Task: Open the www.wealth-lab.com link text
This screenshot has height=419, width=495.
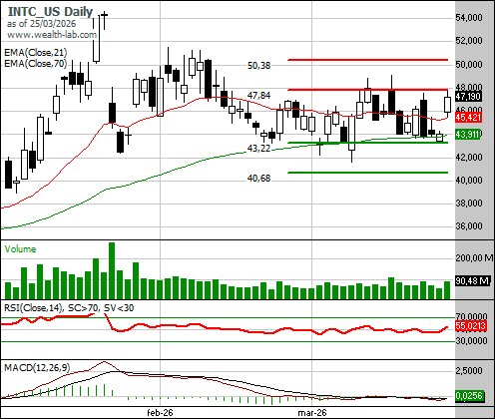Action: 52,34
